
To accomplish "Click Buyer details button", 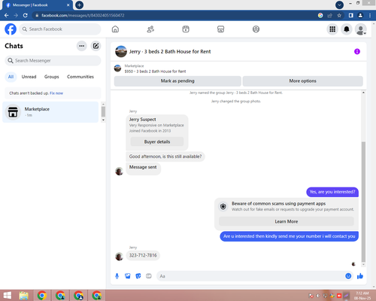I will 157,141.
